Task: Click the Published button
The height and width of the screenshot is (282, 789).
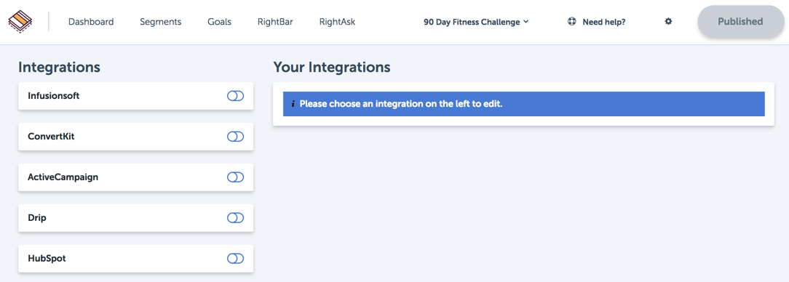Action: 740,22
